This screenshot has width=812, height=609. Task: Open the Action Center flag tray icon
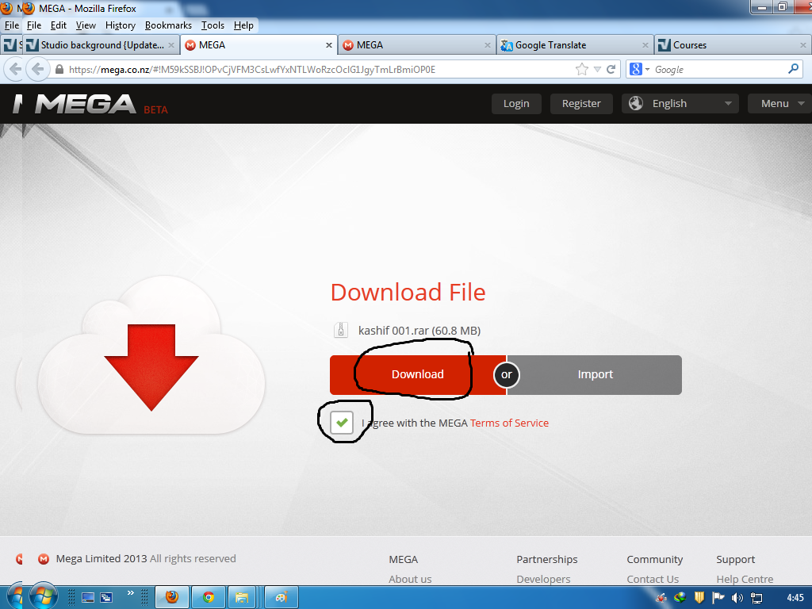pos(718,598)
